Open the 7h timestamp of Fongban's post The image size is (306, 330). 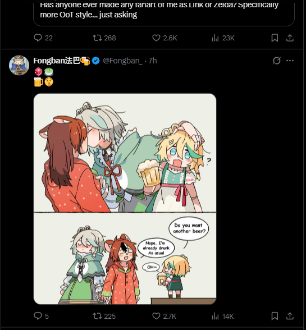tap(153, 61)
